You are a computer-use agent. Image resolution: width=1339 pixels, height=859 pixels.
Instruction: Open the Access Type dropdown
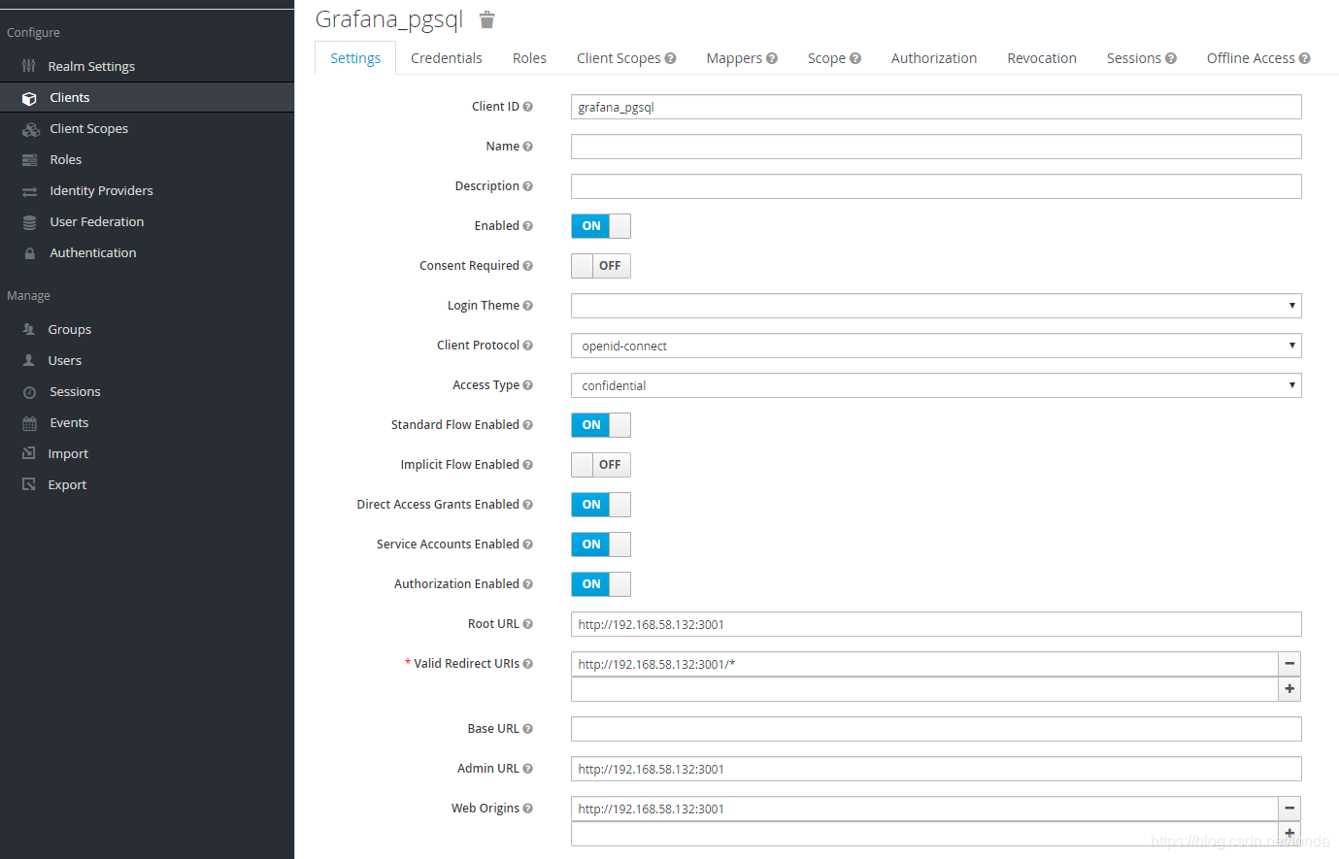[x=936, y=385]
